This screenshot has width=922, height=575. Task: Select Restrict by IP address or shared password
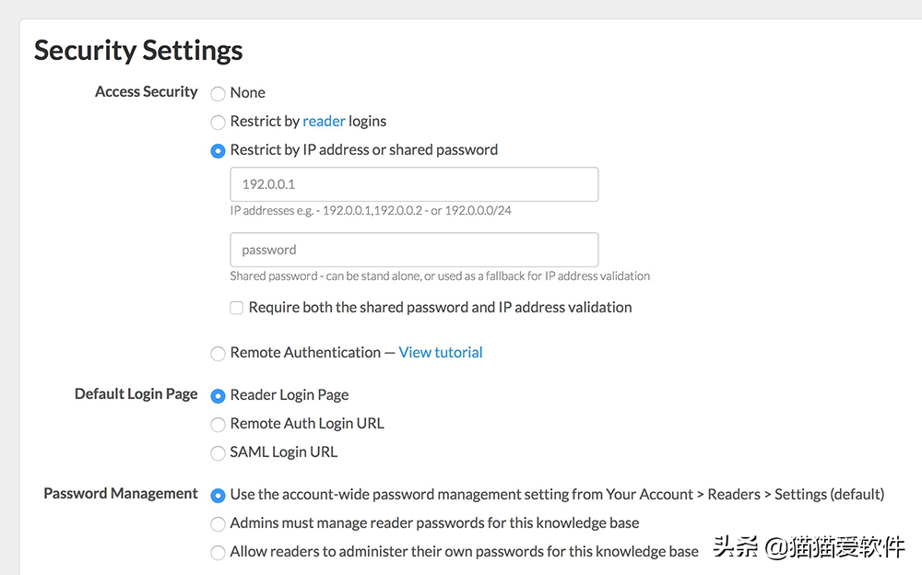click(x=219, y=151)
